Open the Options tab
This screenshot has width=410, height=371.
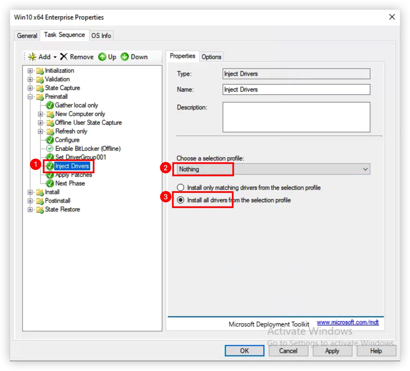(x=211, y=57)
